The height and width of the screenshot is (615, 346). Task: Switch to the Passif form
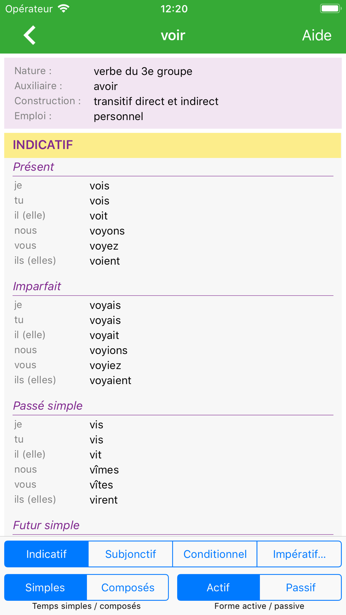click(x=301, y=587)
